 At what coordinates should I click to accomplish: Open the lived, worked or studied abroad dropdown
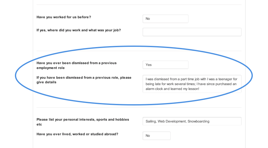point(157,136)
